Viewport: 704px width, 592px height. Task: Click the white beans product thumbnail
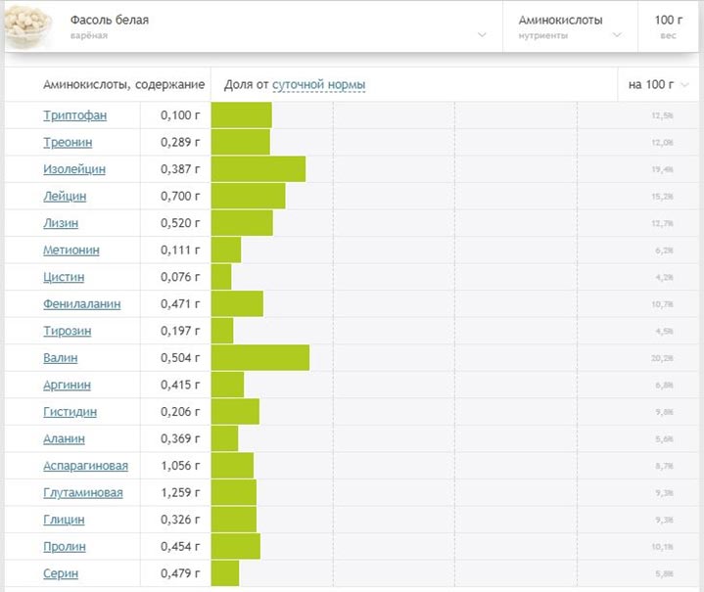[27, 27]
